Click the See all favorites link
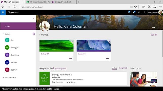This screenshot has width=163, height=91. click(x=154, y=35)
